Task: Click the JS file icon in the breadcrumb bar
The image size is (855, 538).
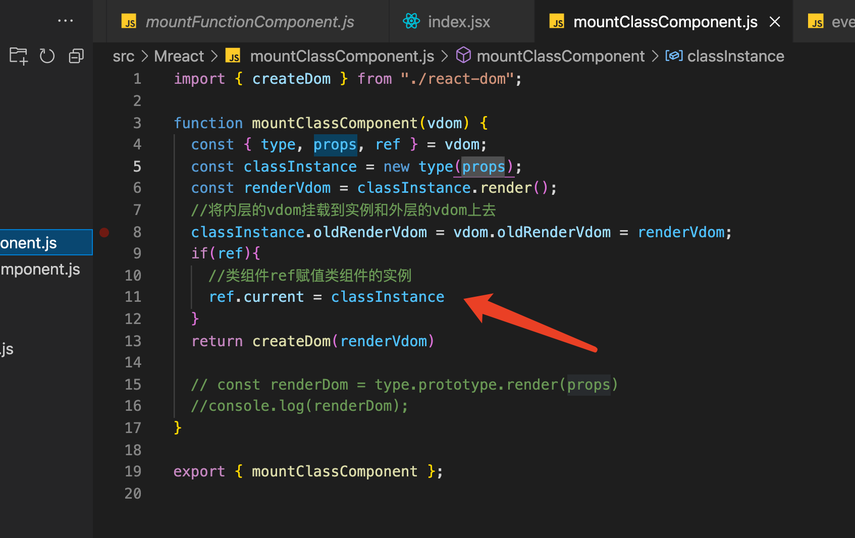Action: coord(233,56)
